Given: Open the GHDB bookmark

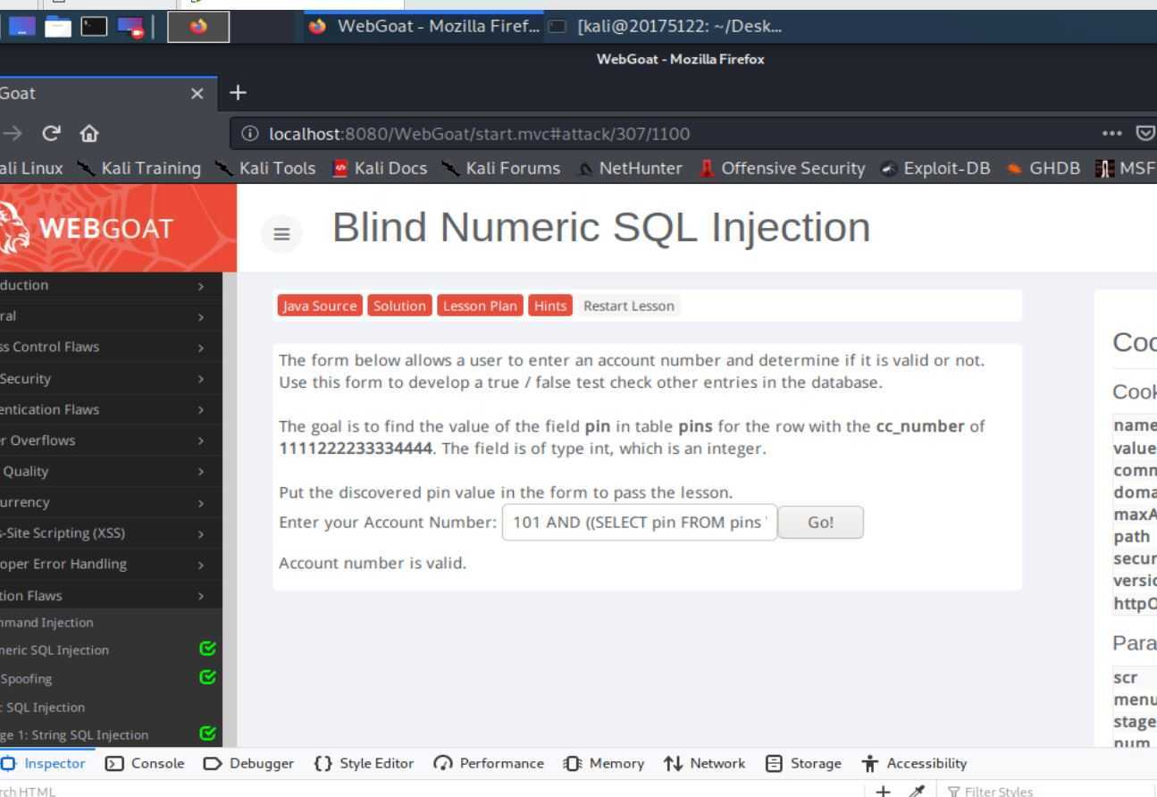Looking at the screenshot, I should pyautogui.click(x=1043, y=168).
